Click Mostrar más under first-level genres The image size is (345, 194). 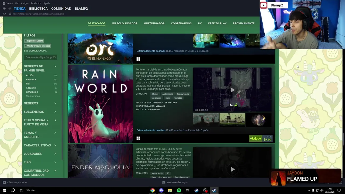point(33,96)
